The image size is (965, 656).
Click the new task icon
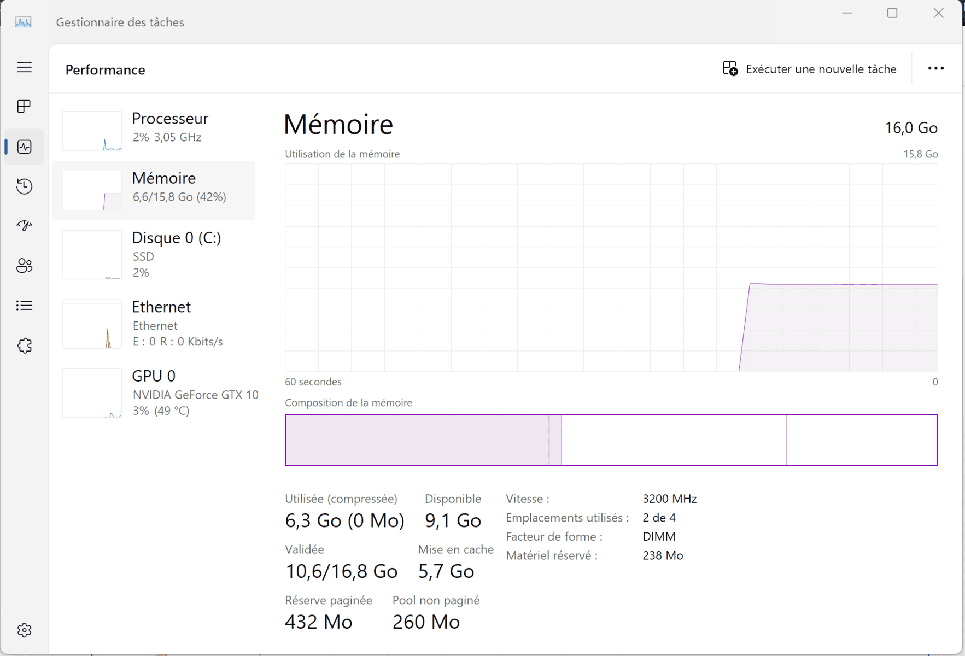[730, 68]
